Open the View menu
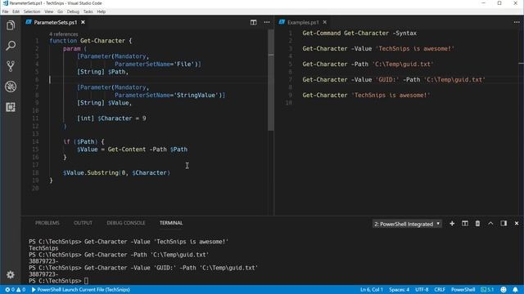Screen dimensions: 524x294 (49, 11)
